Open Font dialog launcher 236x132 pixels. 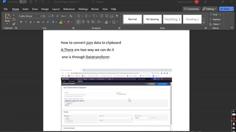tap(73, 28)
